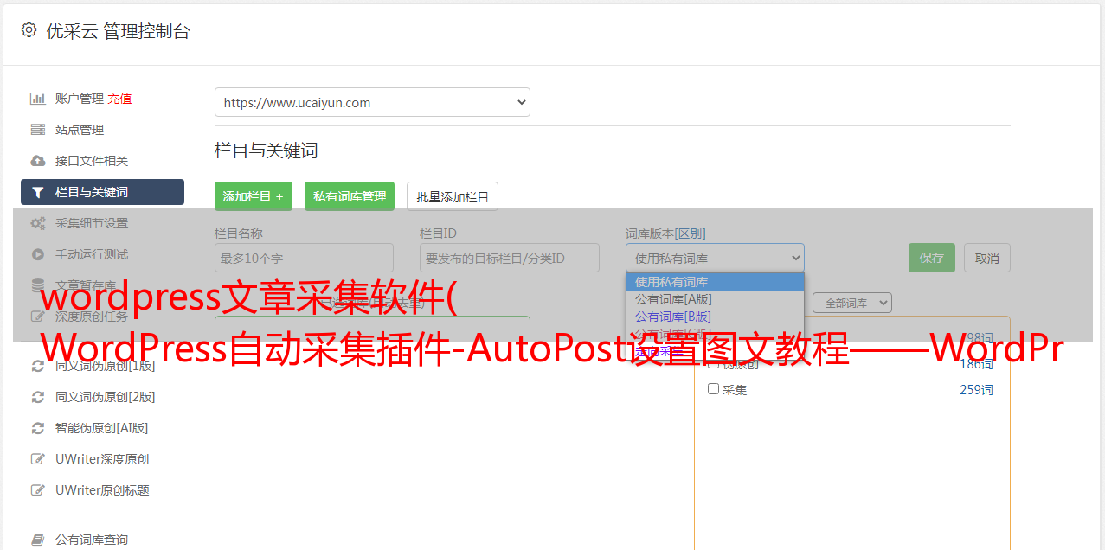1105x550 pixels.
Task: Click the cloud upload icon for 接口文件相关
Action: pos(38,161)
